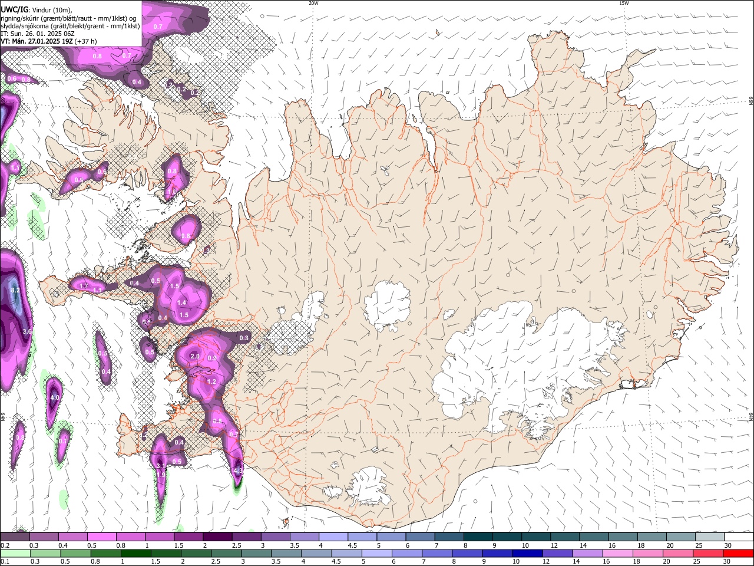Image resolution: width=754 pixels, height=566 pixels.
Task: Click the 'slydda/snjókoma' legend description line
Action: [x=70, y=26]
